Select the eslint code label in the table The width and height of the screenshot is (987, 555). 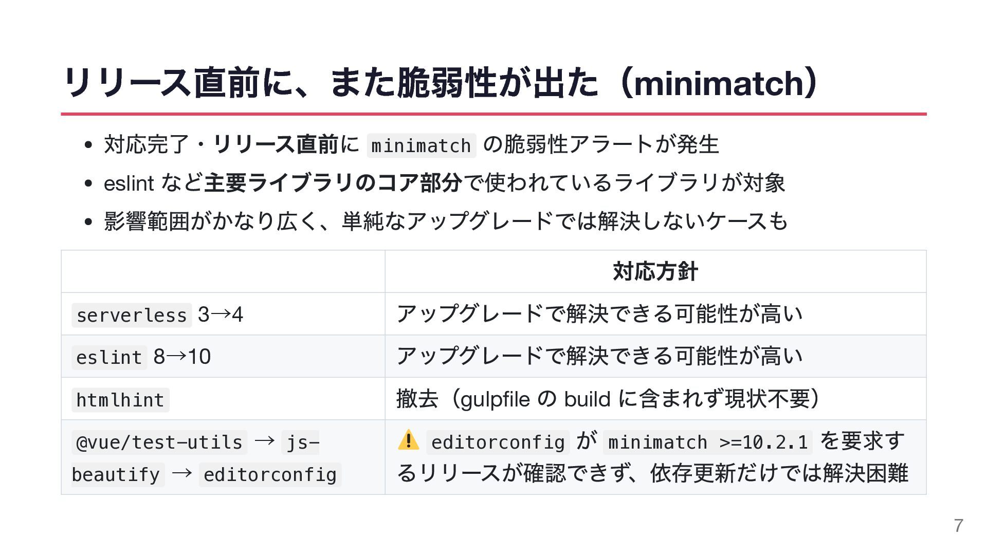pyautogui.click(x=109, y=357)
